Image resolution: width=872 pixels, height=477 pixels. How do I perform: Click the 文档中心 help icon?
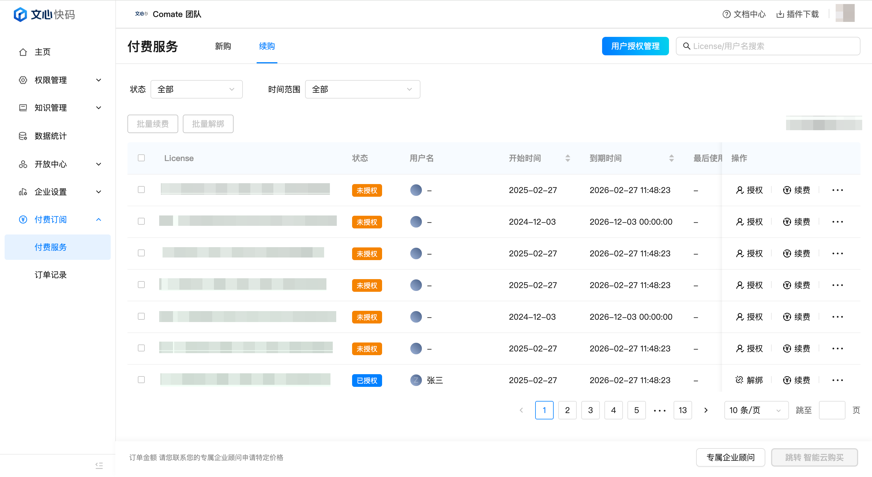(726, 14)
